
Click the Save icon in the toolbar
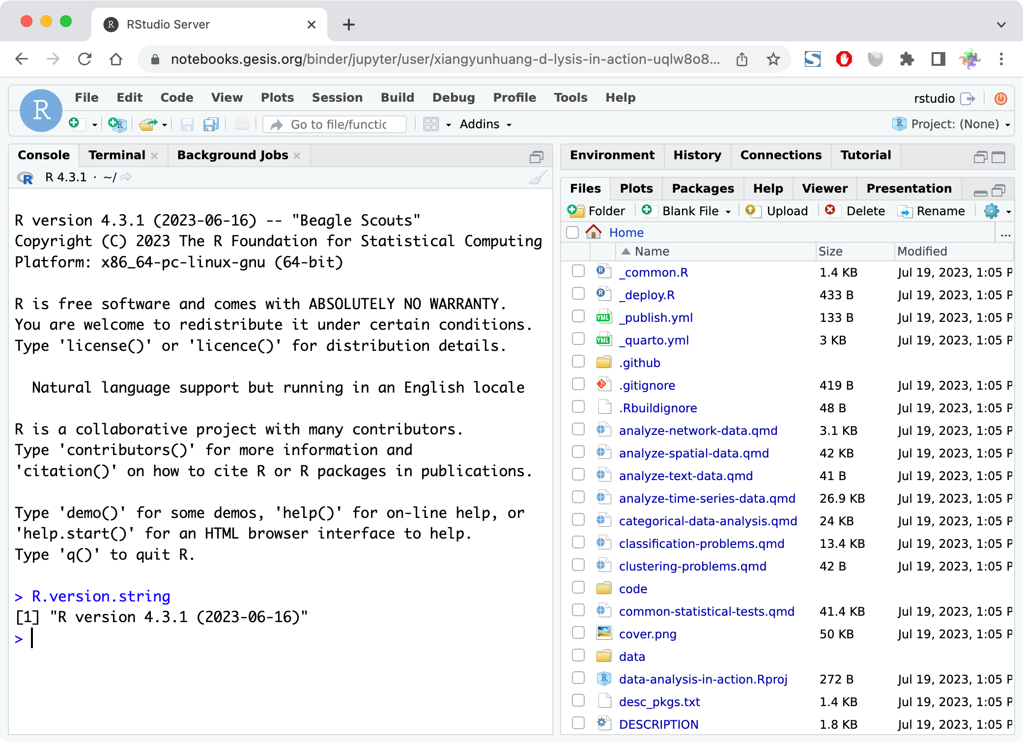click(187, 124)
